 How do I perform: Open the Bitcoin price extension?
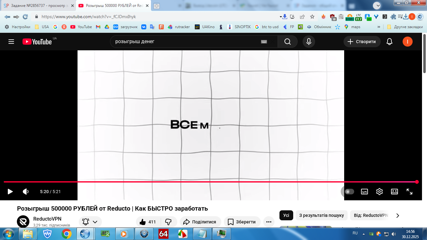pos(349,17)
